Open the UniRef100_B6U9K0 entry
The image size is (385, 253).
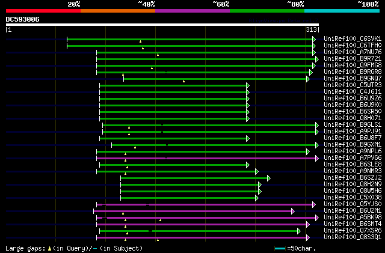[x=353, y=105]
